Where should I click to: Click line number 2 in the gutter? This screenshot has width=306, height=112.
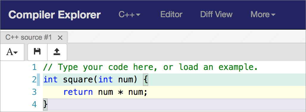click(34, 80)
